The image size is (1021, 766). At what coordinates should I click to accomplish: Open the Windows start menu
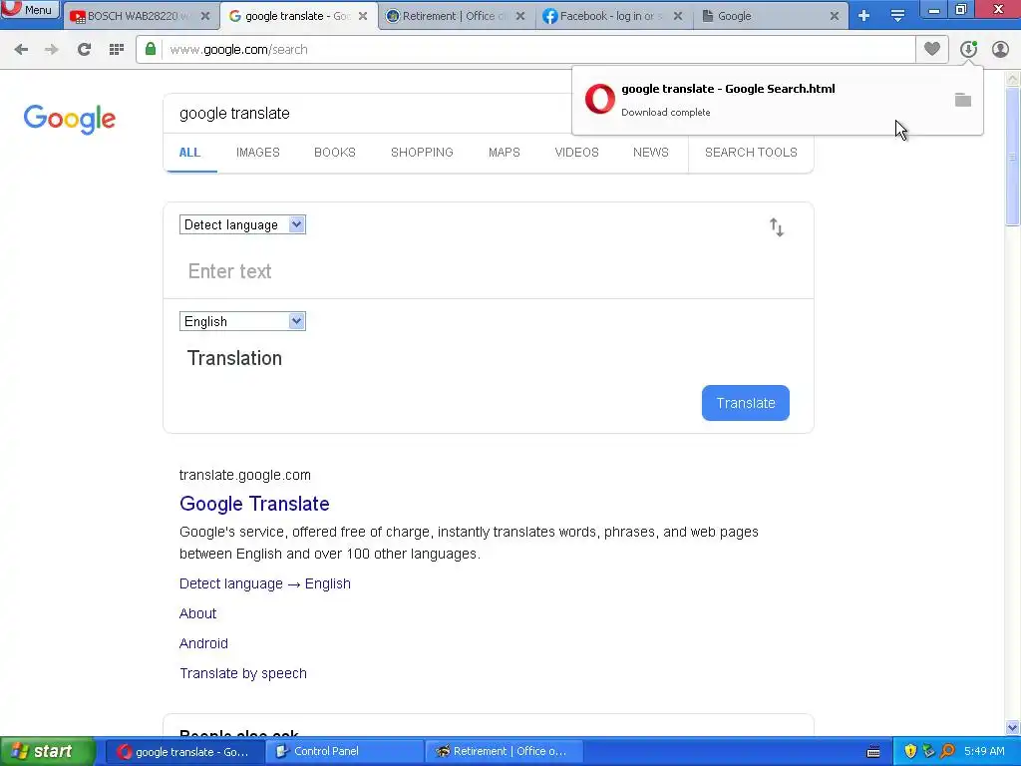(x=47, y=752)
